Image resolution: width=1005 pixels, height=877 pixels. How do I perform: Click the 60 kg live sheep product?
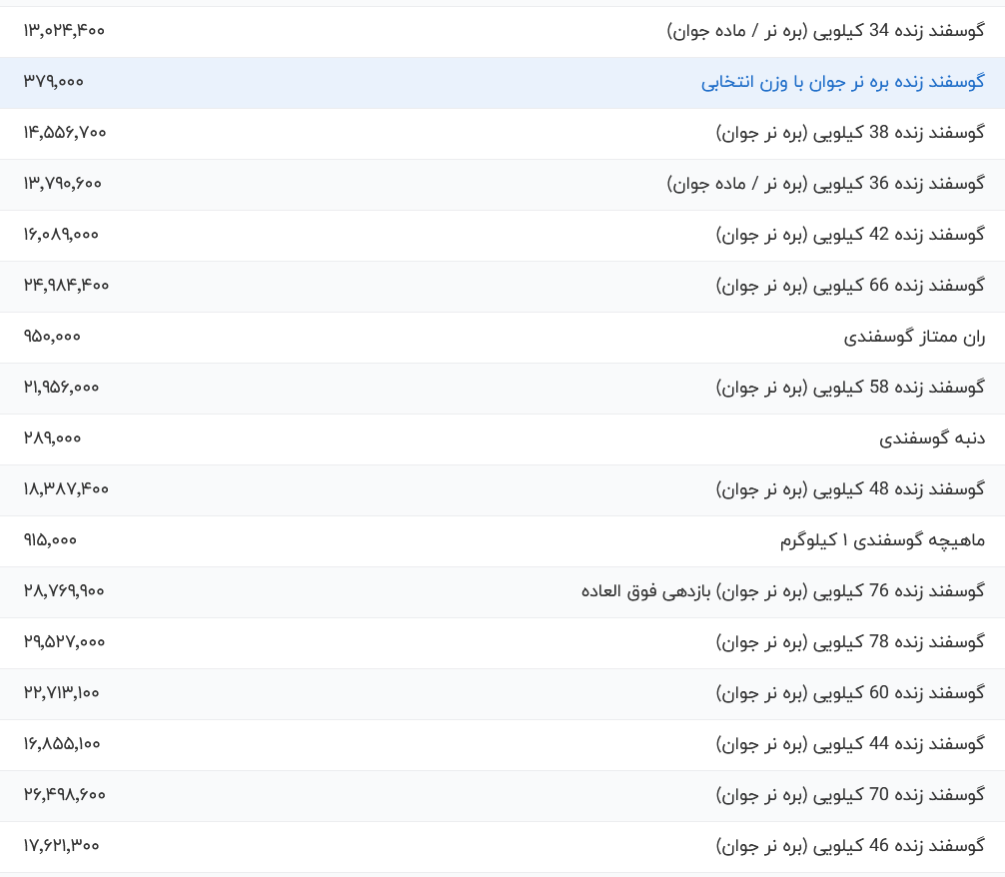click(x=850, y=693)
